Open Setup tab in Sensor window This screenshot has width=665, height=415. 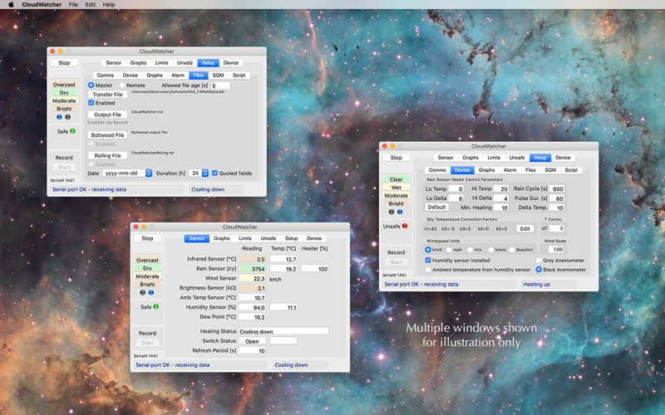coord(292,238)
